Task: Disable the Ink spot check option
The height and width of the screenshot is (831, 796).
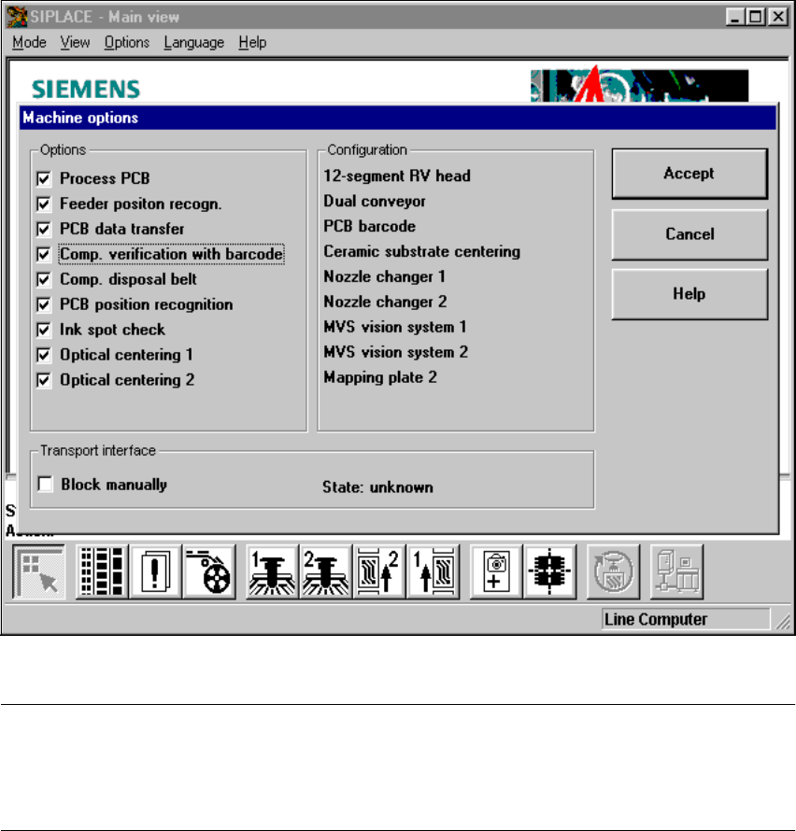Action: click(x=44, y=330)
